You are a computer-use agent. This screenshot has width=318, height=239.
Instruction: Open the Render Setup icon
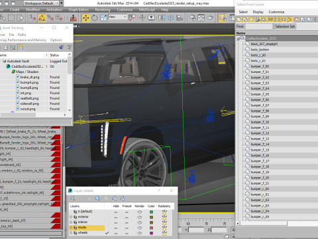[x=192, y=18]
